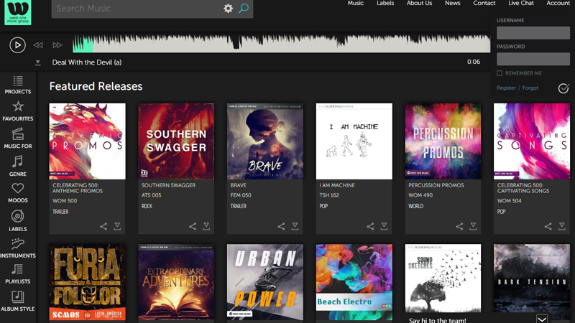Follow the Register link
This screenshot has height=323, width=575.
pyautogui.click(x=506, y=88)
